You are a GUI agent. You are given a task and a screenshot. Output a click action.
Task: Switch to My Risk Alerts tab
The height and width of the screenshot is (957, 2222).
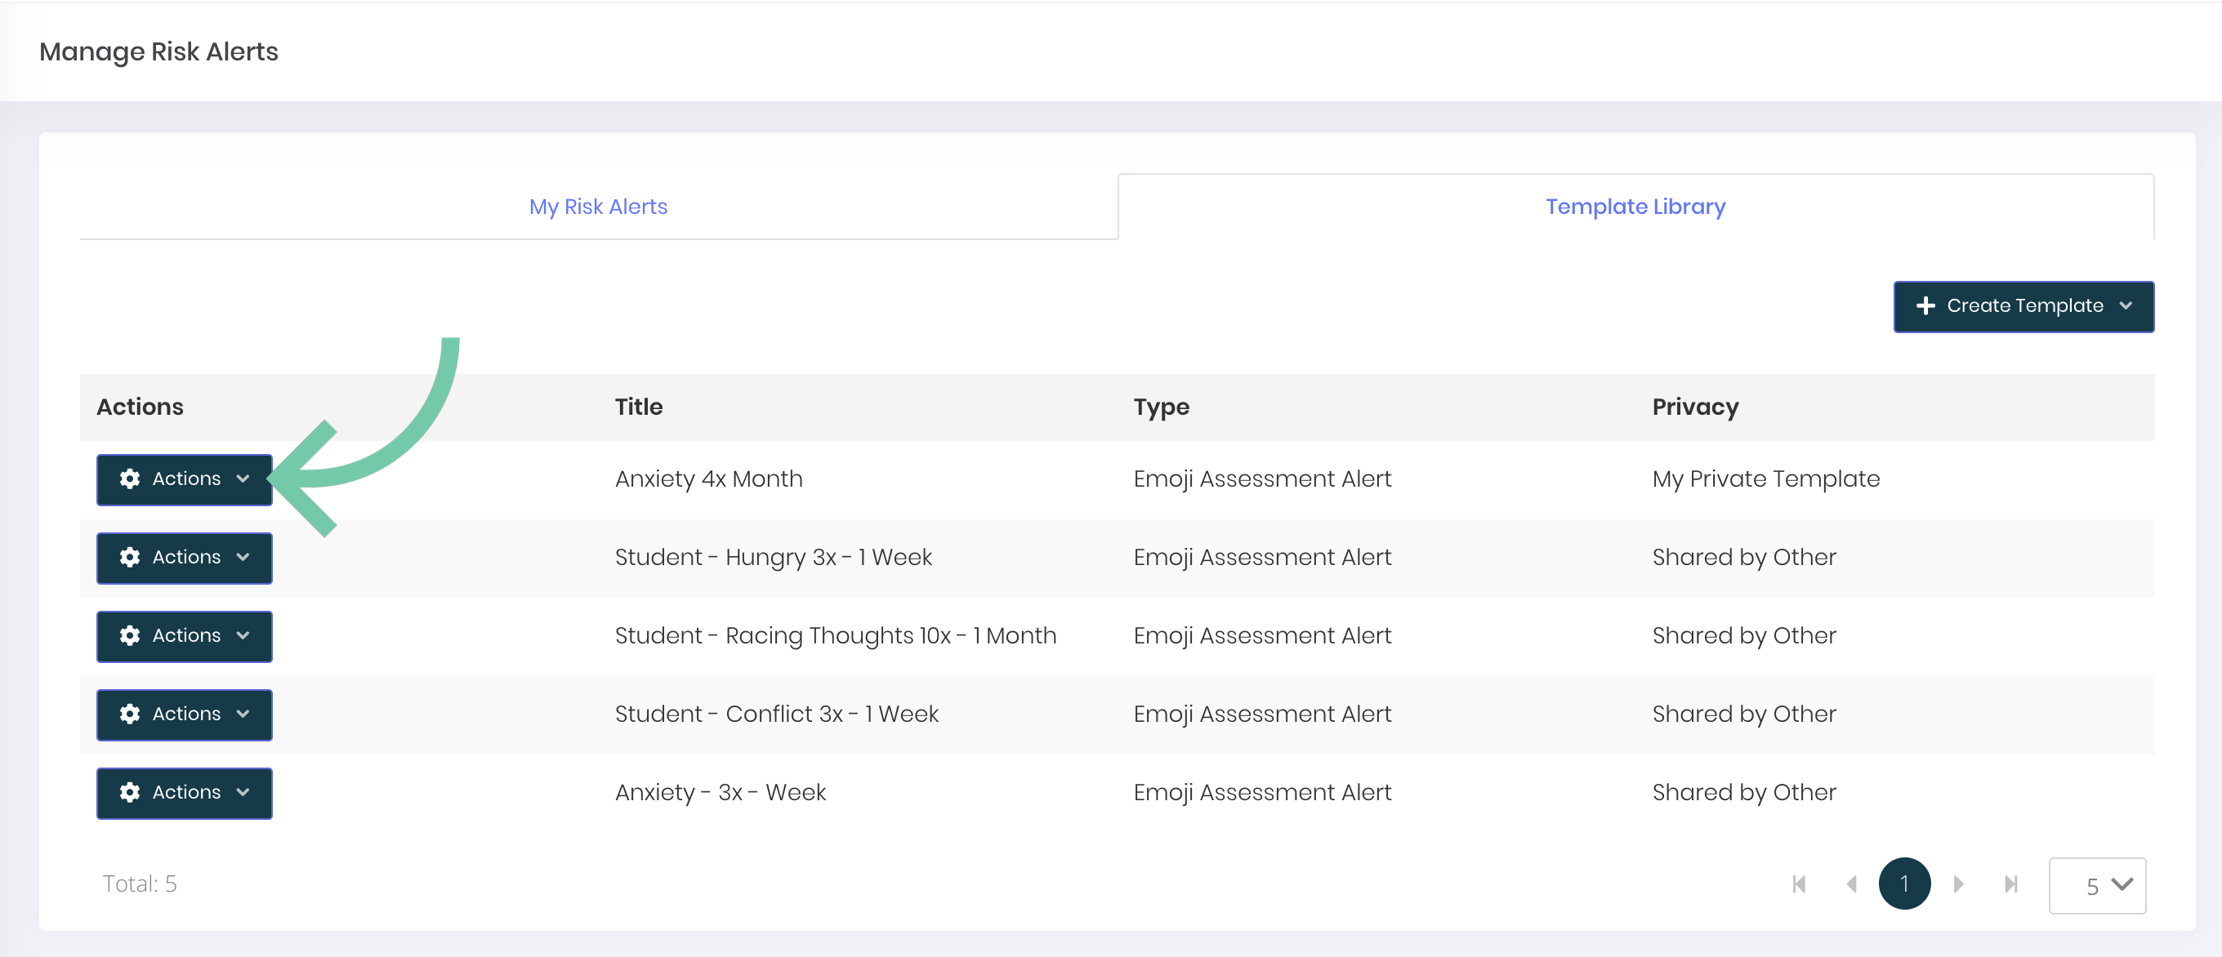599,207
